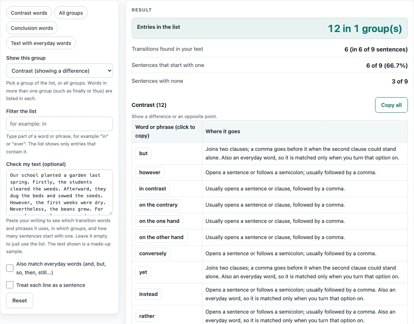Copy the phrase "on the other hand"
414x324 pixels.
coord(161,237)
